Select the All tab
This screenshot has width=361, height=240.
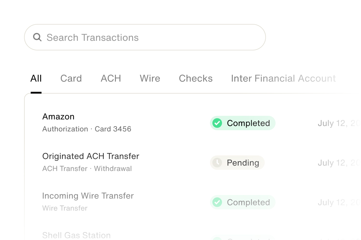[x=36, y=79]
